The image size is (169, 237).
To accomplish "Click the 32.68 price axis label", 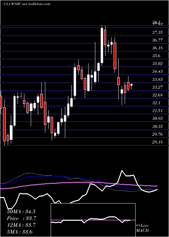I will (158, 95).
